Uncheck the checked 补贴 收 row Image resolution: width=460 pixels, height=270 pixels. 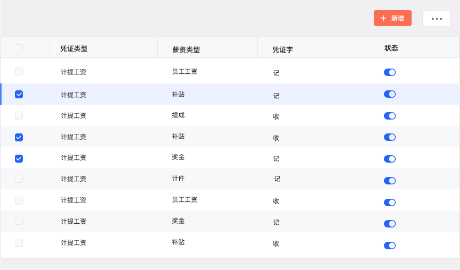[19, 137]
